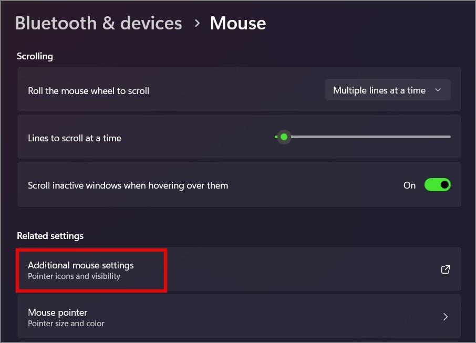Open the Multiple lines at a time dropdown
This screenshot has width=476, height=343.
point(388,90)
